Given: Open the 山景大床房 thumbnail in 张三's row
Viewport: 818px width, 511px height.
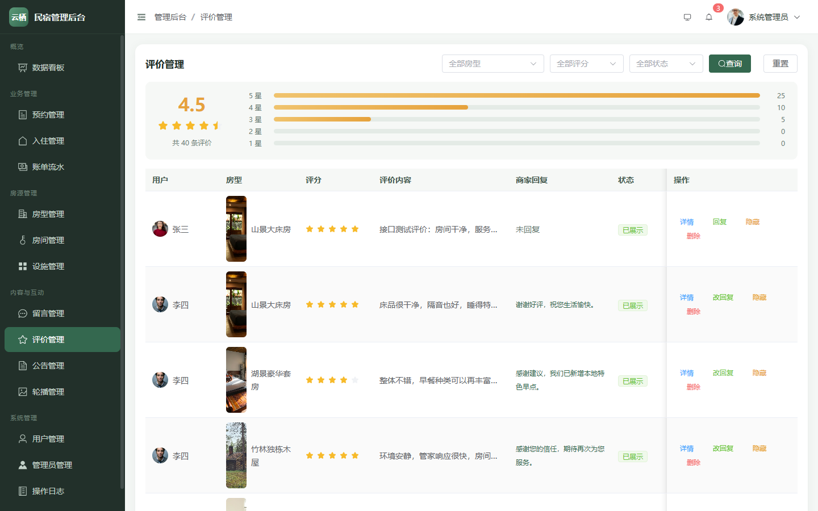Looking at the screenshot, I should pyautogui.click(x=236, y=229).
